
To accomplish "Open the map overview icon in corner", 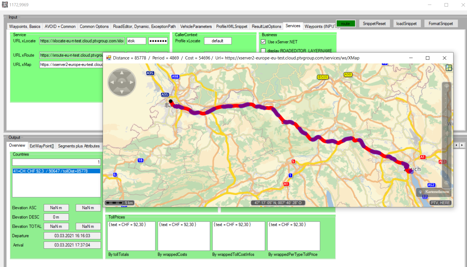I will pyautogui.click(x=449, y=68).
